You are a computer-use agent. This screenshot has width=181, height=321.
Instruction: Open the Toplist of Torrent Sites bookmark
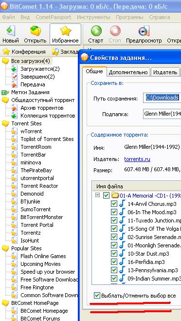[47, 139]
